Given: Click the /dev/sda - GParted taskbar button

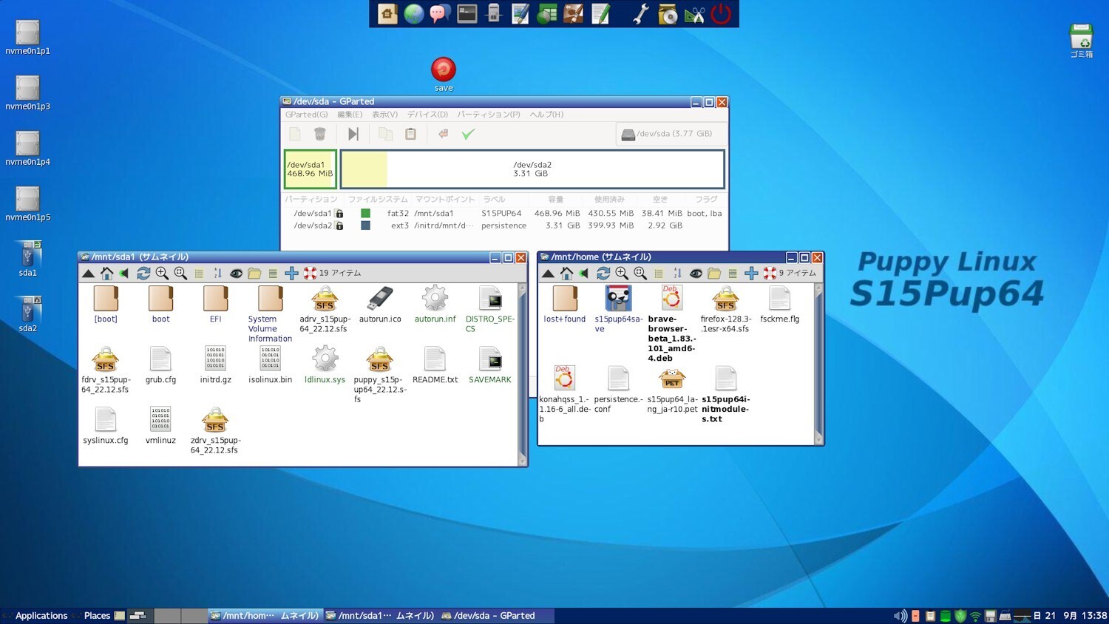Looking at the screenshot, I should point(490,615).
